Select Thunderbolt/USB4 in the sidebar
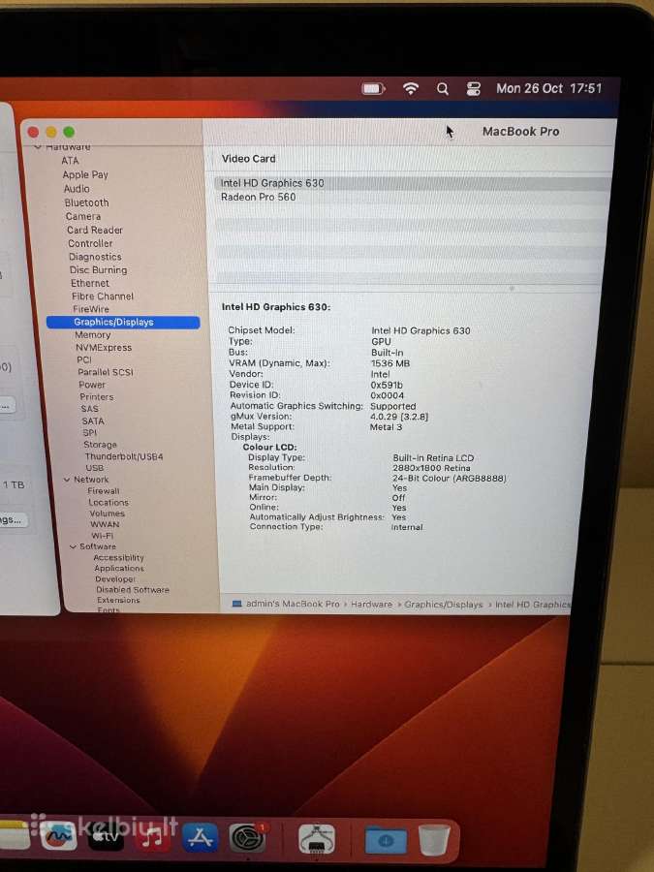 124,456
